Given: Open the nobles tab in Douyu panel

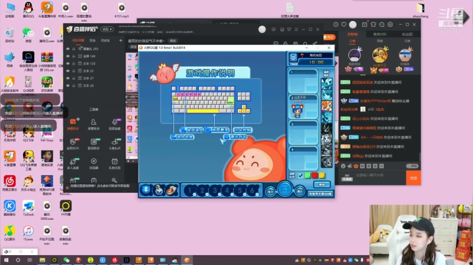Looking at the screenshot, I should [380, 34].
